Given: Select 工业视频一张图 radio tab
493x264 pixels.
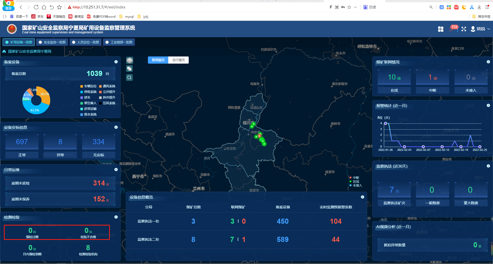Looking at the screenshot, I should pyautogui.click(x=119, y=42).
